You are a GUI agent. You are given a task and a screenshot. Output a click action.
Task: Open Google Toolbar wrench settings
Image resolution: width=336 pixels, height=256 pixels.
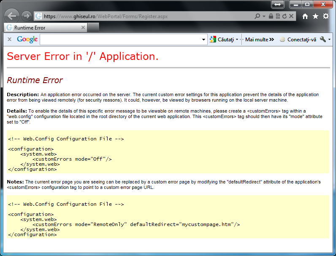(x=323, y=39)
